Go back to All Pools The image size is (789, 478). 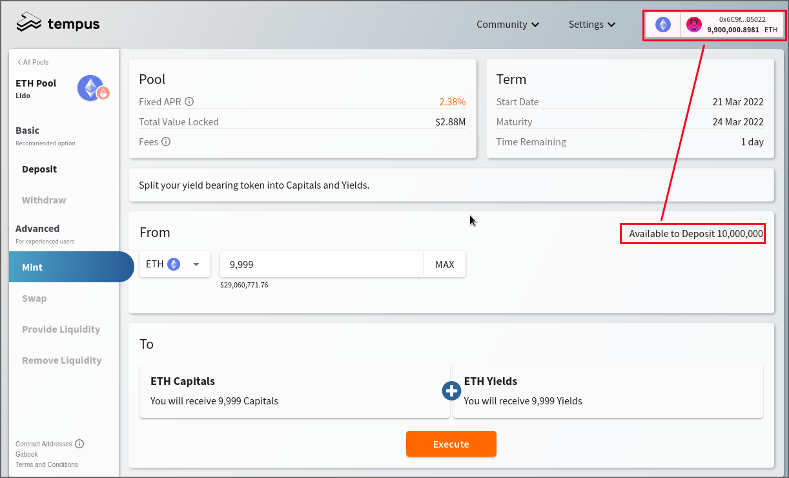(x=33, y=62)
